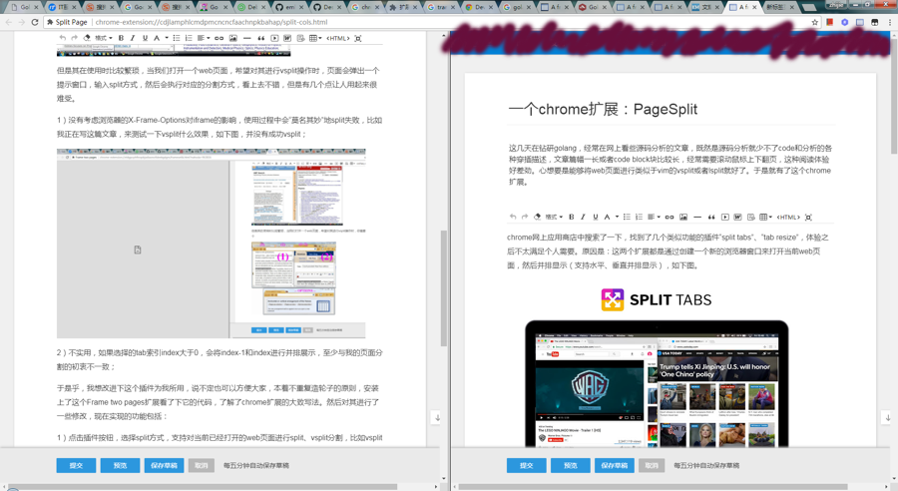Toggle italic in right pane editor
The image size is (898, 491).
pos(583,217)
